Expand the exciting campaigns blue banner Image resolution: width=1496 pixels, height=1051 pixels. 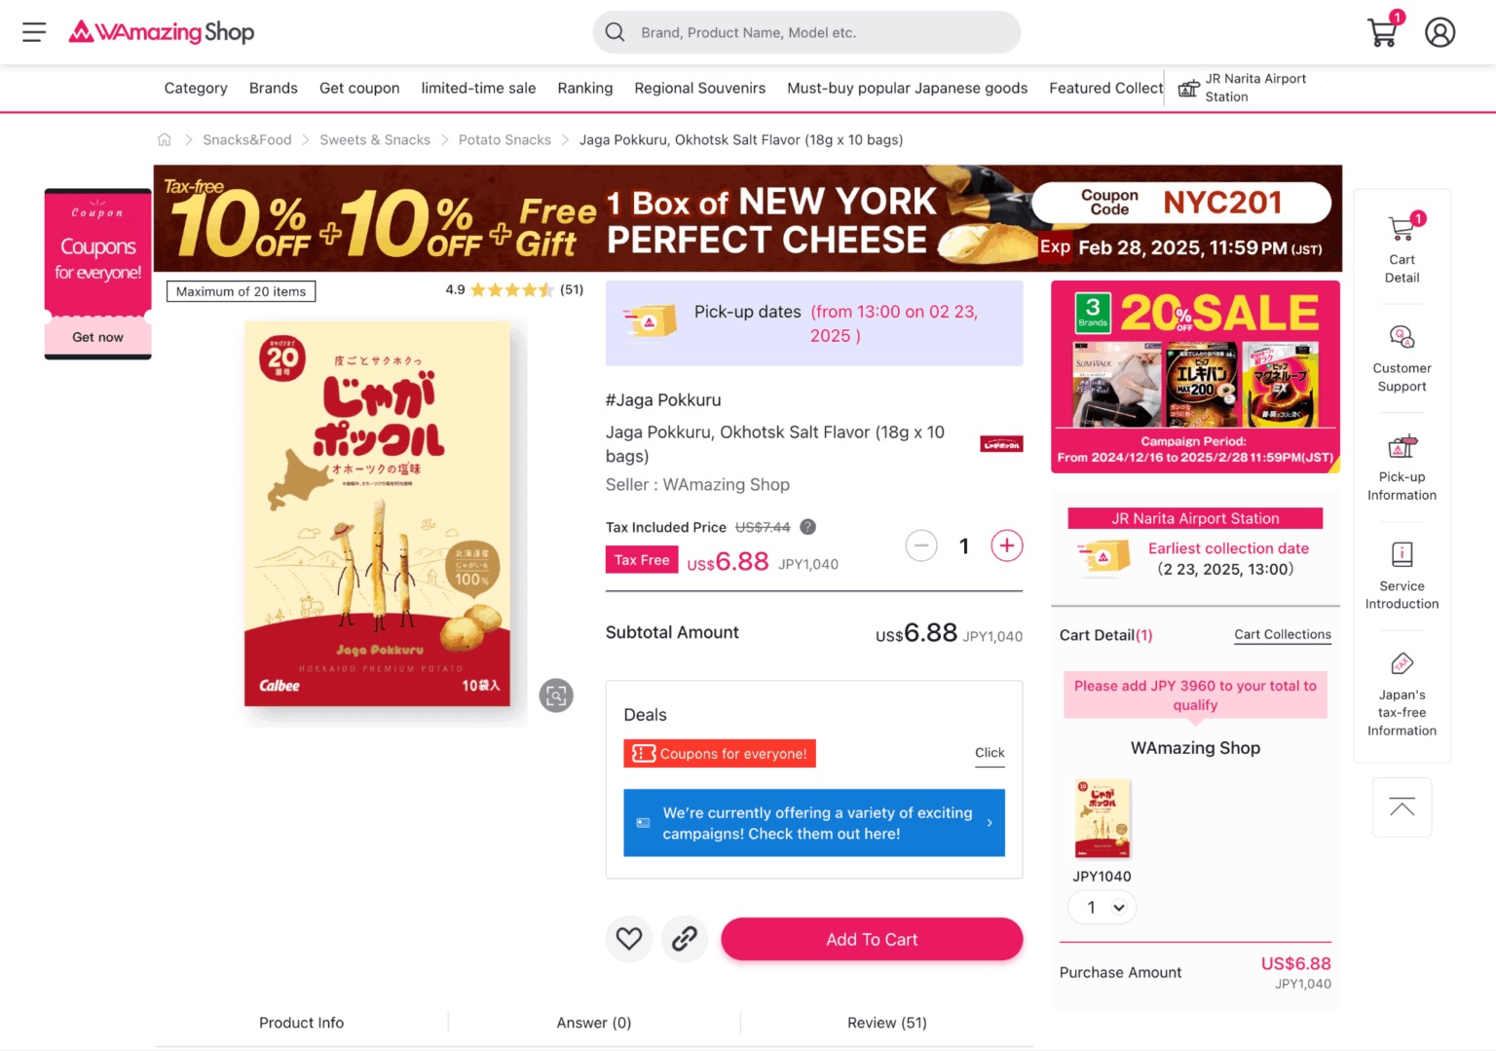814,823
